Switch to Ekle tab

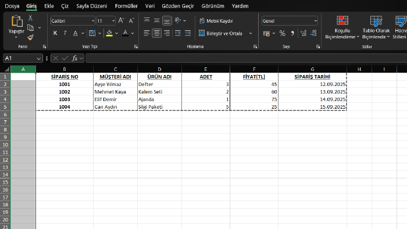pyautogui.click(x=49, y=6)
